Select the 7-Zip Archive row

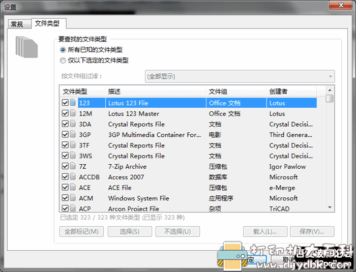[189, 166]
